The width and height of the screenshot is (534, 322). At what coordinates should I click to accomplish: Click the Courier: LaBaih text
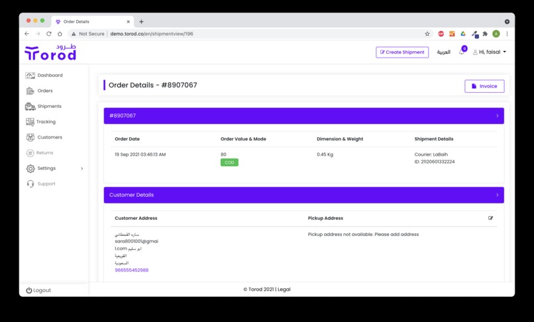click(x=431, y=154)
